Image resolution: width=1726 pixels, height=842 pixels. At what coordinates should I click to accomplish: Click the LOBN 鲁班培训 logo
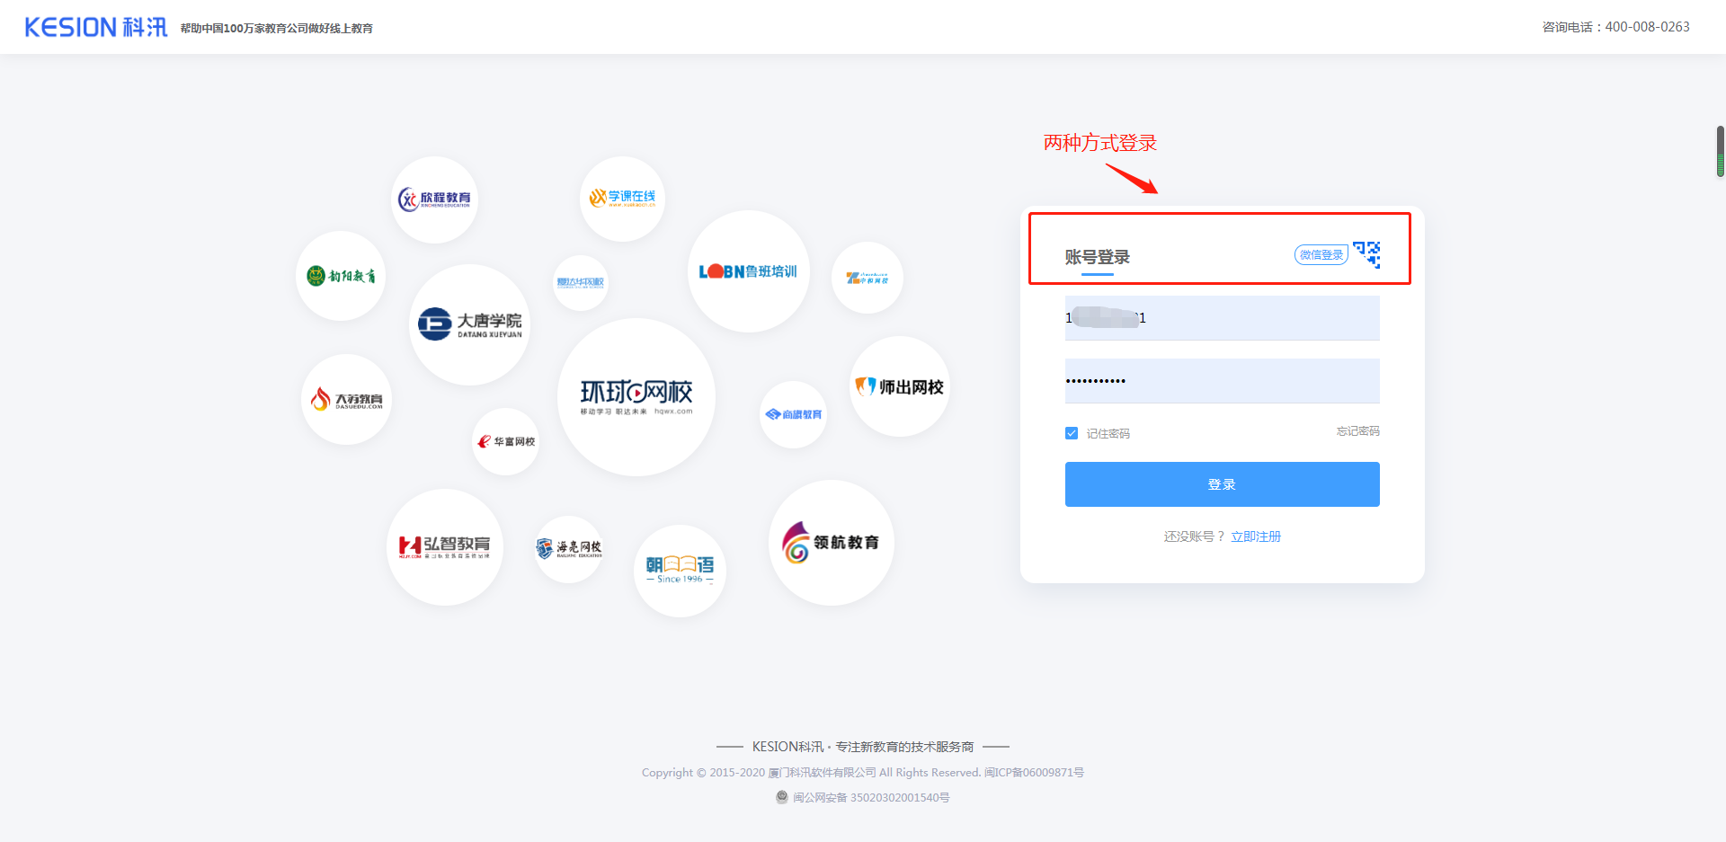coord(748,271)
